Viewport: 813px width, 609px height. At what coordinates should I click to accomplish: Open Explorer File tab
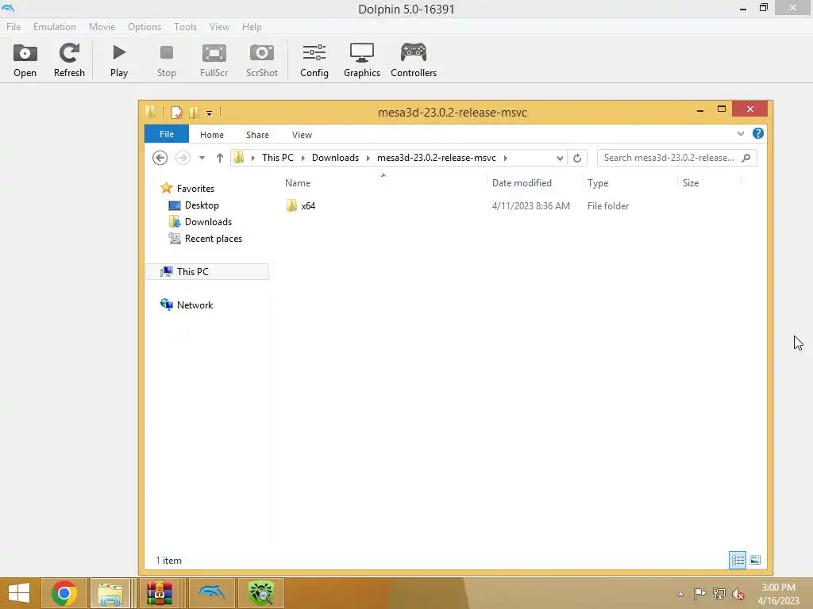click(167, 134)
